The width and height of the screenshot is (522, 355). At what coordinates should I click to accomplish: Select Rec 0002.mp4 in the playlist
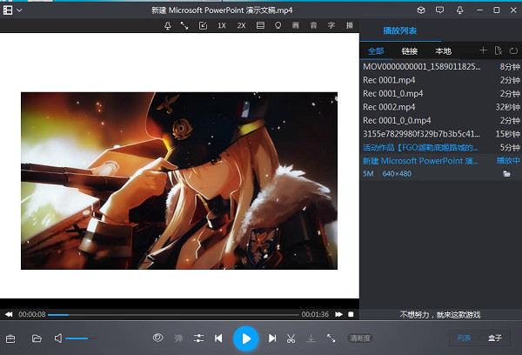click(x=441, y=107)
